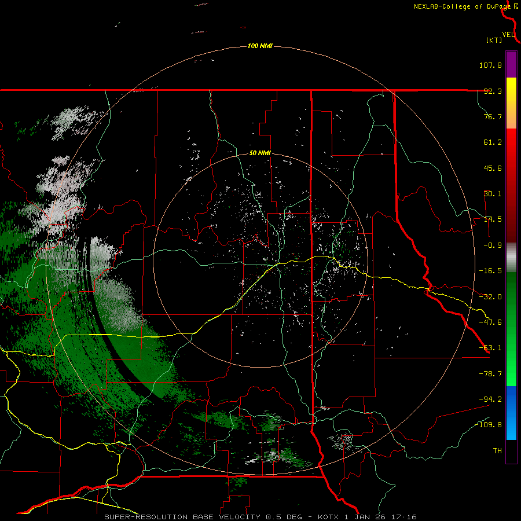Click the 76.7 velocity scale label
The image size is (521, 521).
click(493, 116)
